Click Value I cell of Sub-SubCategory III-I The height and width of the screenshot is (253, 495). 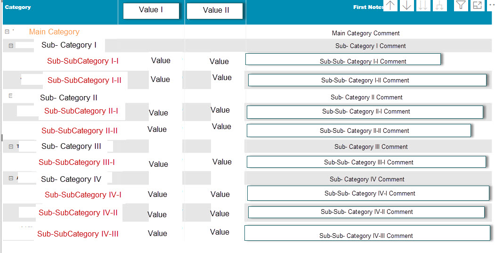158,164
